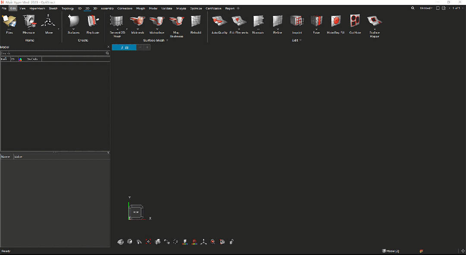
Task: Switch to the Morph ribbon tab
Action: pyautogui.click(x=141, y=8)
